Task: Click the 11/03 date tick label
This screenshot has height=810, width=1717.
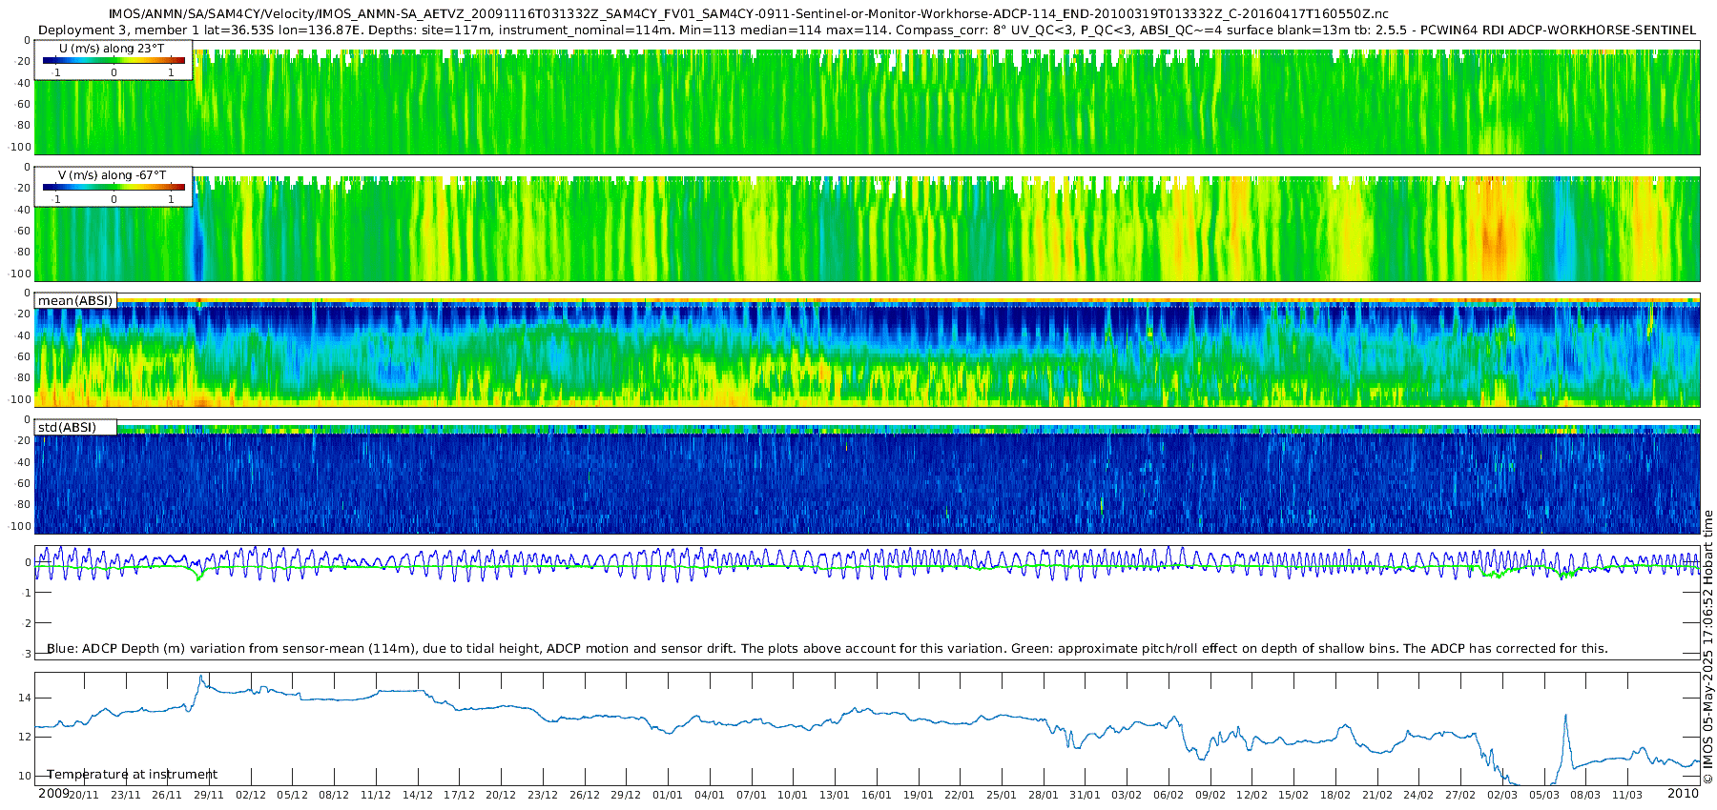Action: point(1627,795)
